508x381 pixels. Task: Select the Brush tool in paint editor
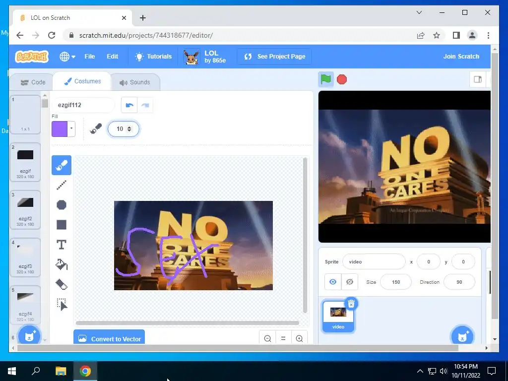[62, 165]
